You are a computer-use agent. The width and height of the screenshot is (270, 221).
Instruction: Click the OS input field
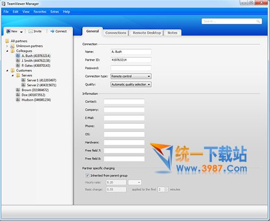click(x=124, y=134)
